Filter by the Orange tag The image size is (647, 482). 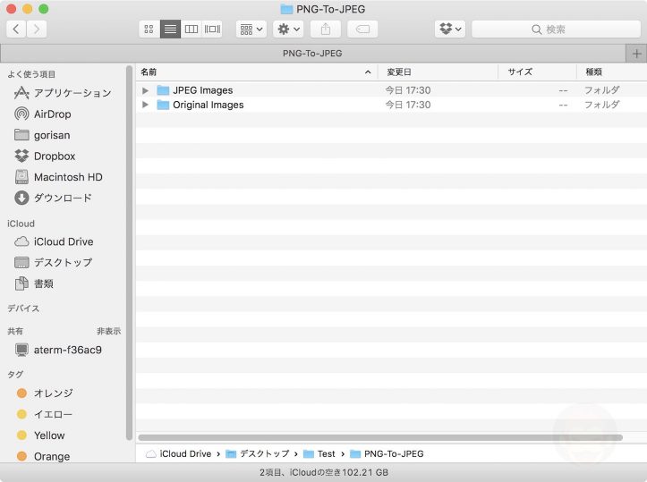(x=43, y=456)
